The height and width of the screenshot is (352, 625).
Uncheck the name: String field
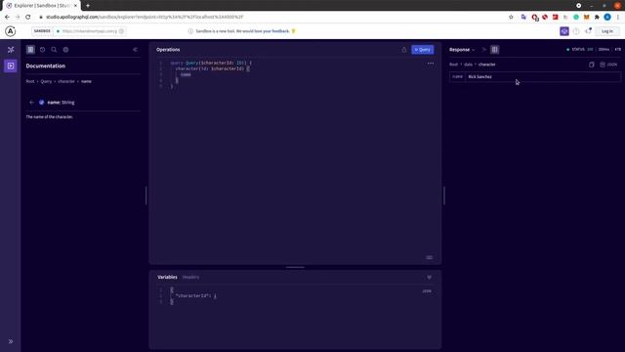click(41, 102)
